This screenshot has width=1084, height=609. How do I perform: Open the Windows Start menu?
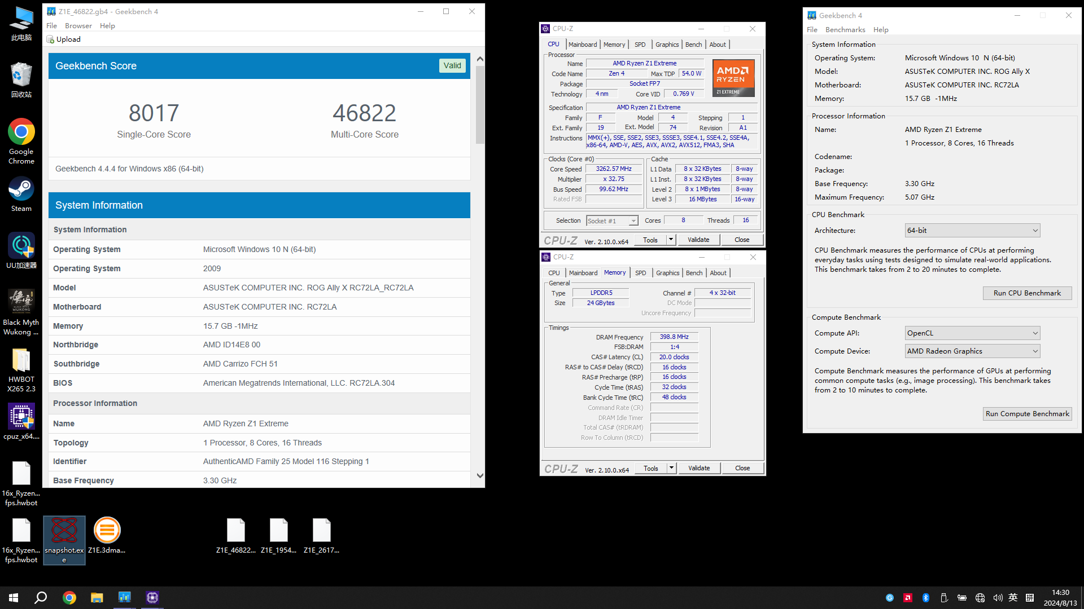point(14,597)
